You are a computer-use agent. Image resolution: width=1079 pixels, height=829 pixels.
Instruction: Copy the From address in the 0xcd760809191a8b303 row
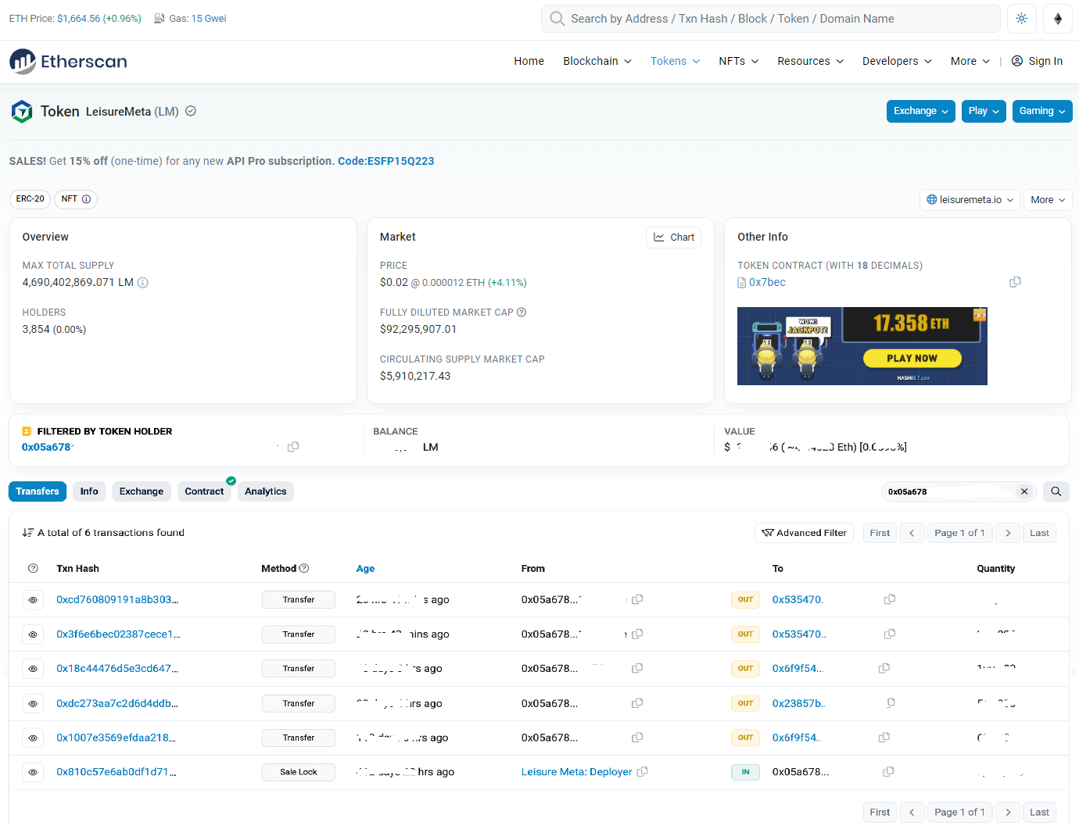tap(637, 599)
